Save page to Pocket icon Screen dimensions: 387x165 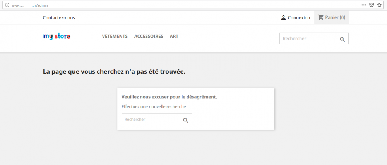coord(372,5)
